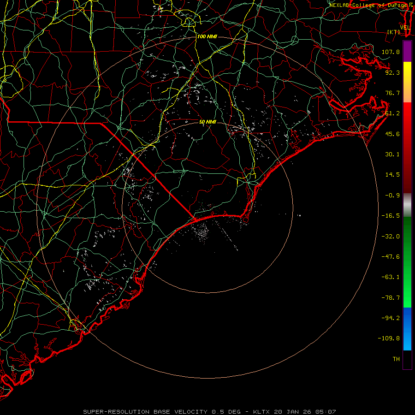
Task: Select the -47.6 legend value
Action: click(x=391, y=257)
